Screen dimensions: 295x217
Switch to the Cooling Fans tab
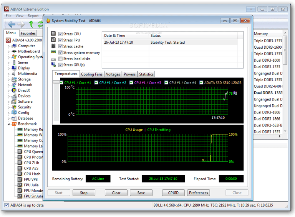coord(92,74)
